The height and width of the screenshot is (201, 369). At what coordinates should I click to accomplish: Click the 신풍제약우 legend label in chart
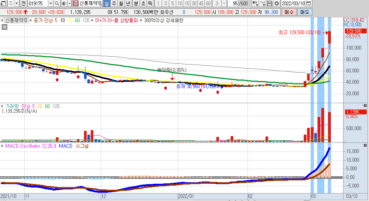[x=16, y=21]
